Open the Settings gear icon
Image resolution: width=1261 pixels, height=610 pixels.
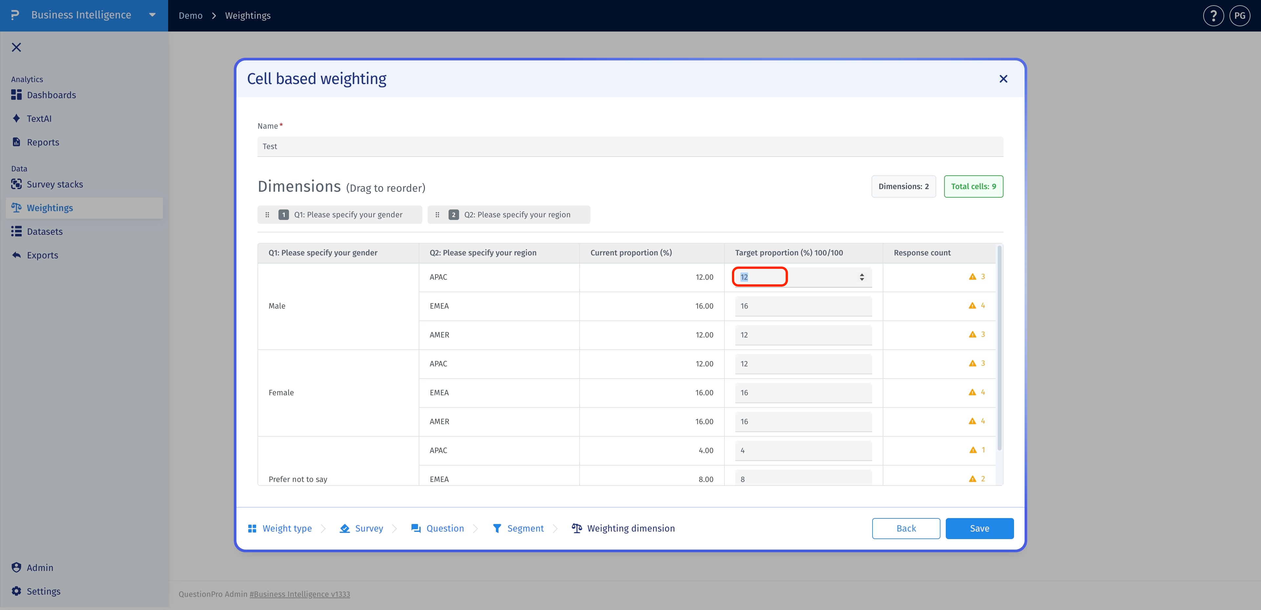(16, 591)
